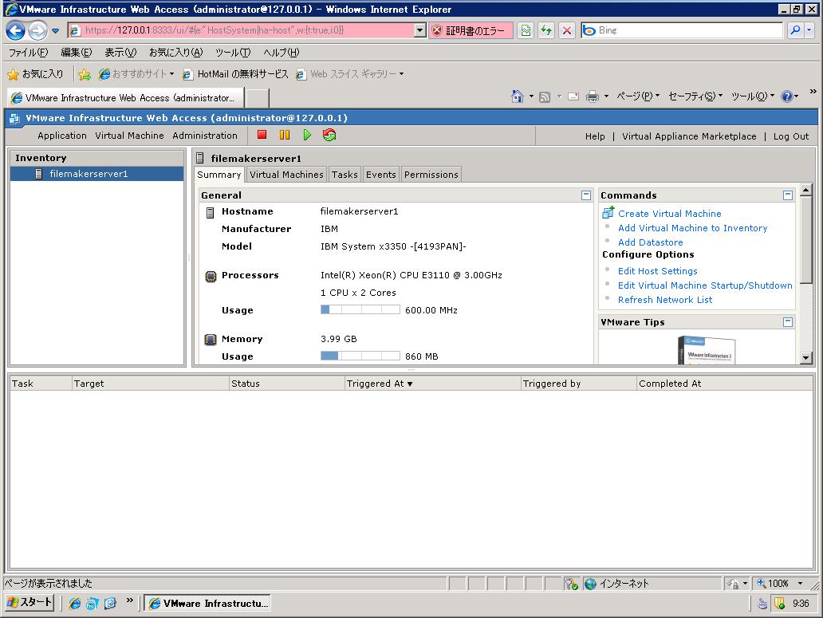
Task: Select the Summary tab
Action: pos(219,175)
